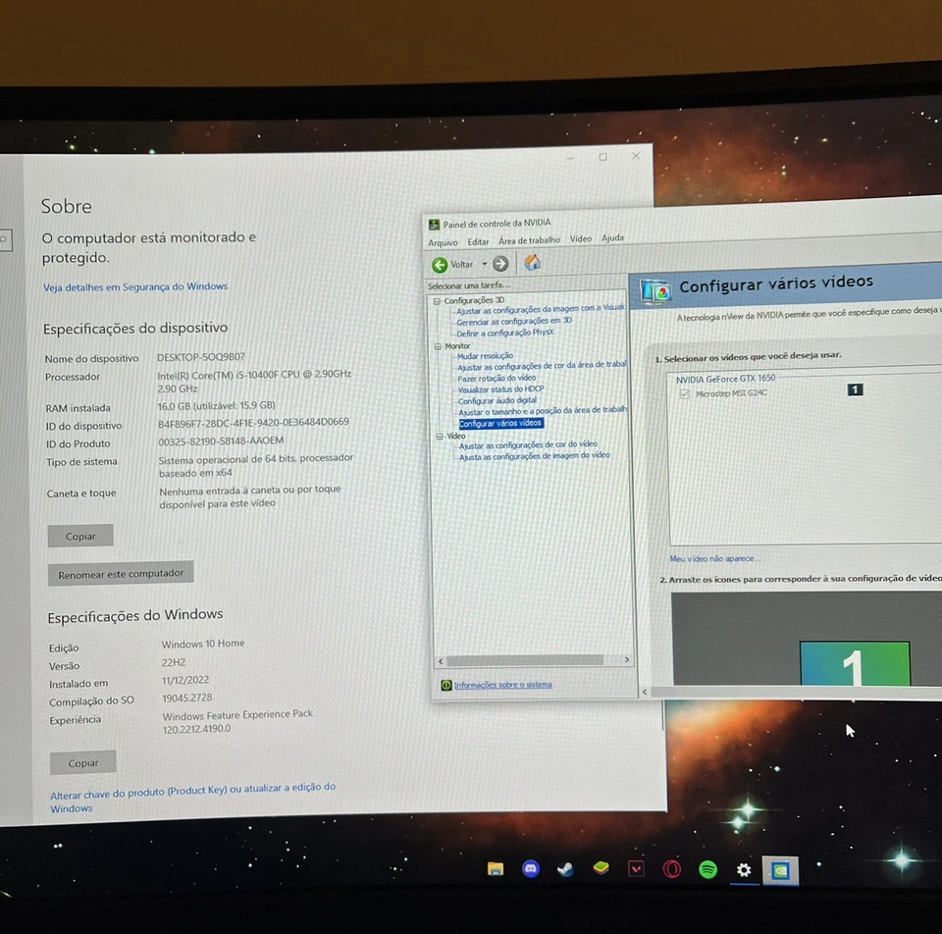Open File Explorer from the taskbar
Image resolution: width=942 pixels, height=934 pixels.
(x=495, y=868)
